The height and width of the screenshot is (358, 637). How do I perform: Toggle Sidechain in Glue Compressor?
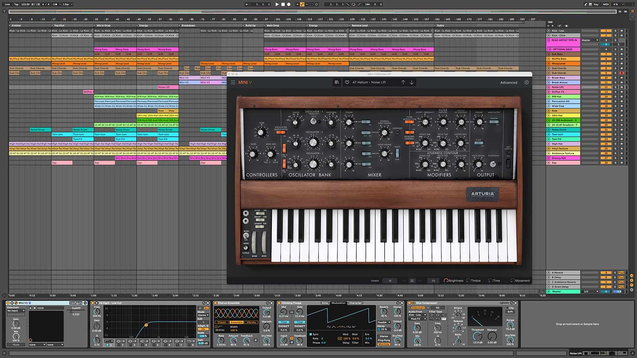pyautogui.click(x=418, y=307)
